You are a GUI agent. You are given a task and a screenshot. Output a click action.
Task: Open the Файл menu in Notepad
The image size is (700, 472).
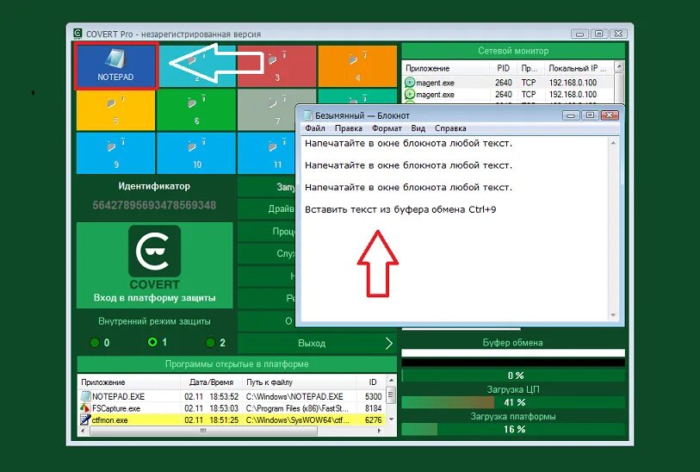point(315,128)
